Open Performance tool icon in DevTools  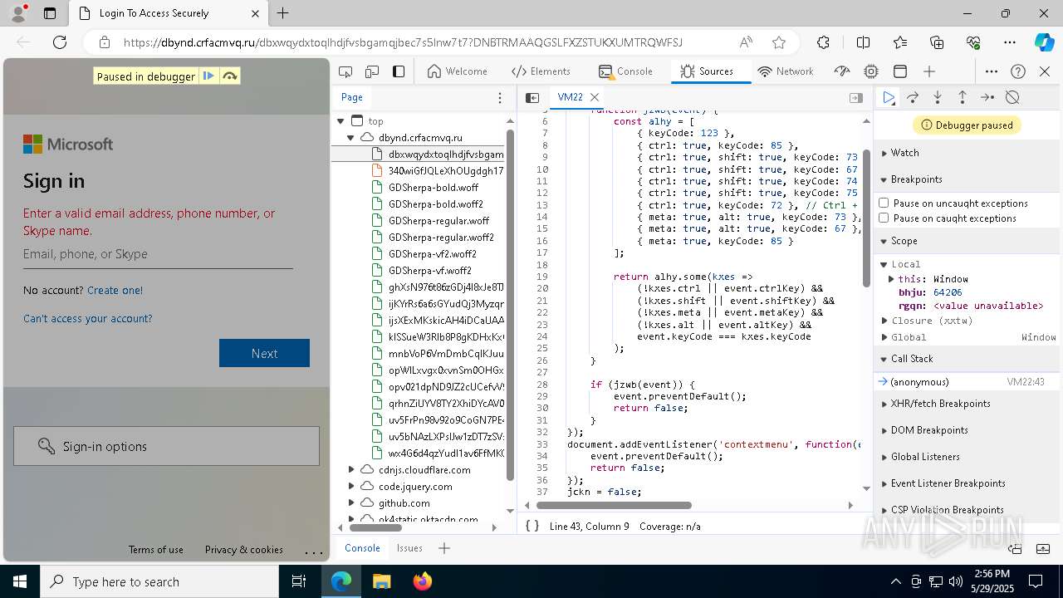842,71
